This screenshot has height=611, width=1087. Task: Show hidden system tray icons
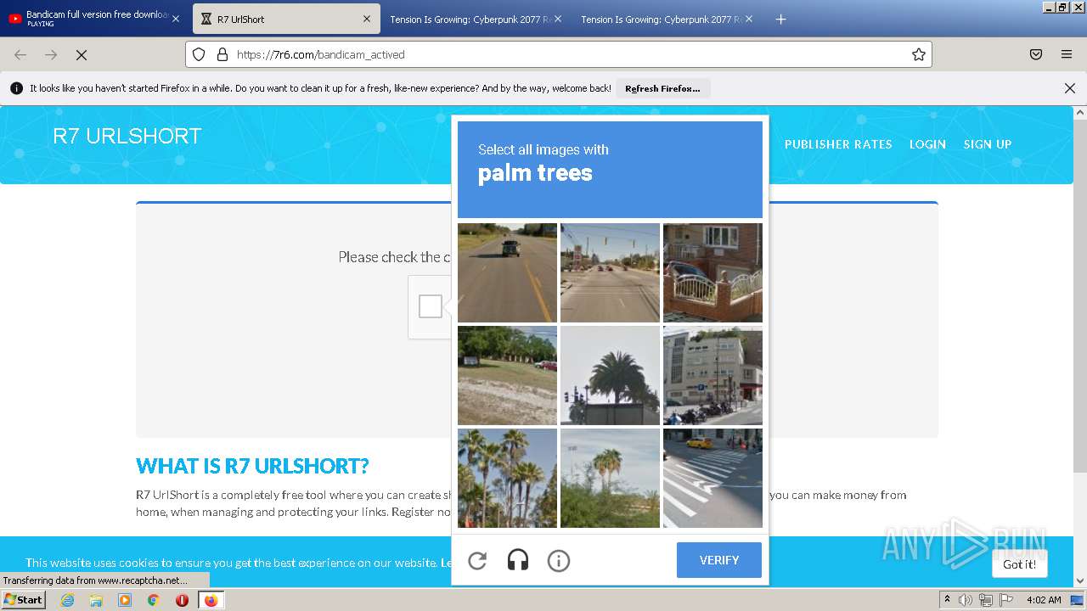[x=947, y=599]
